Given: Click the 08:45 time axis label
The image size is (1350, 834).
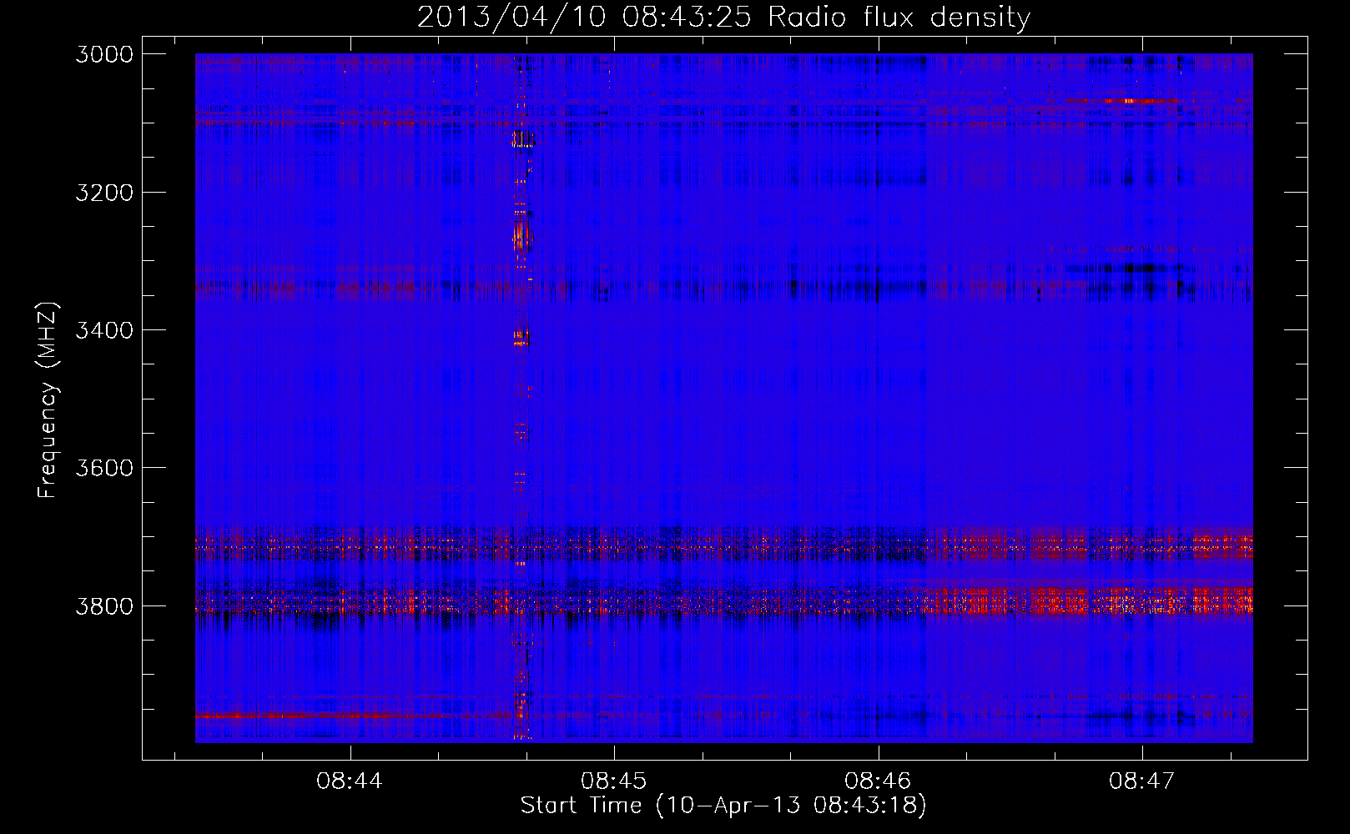Looking at the screenshot, I should pos(614,781).
